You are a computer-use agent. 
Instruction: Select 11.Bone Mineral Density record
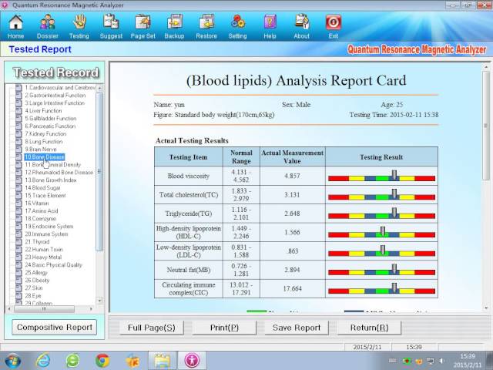(x=53, y=165)
